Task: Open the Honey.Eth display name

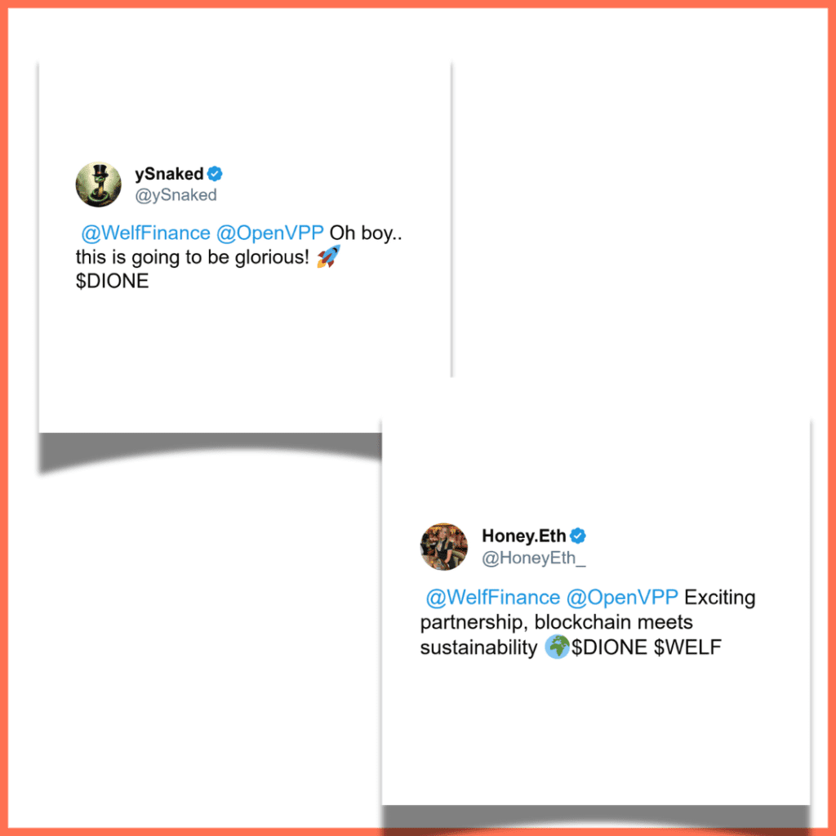Action: [x=523, y=536]
